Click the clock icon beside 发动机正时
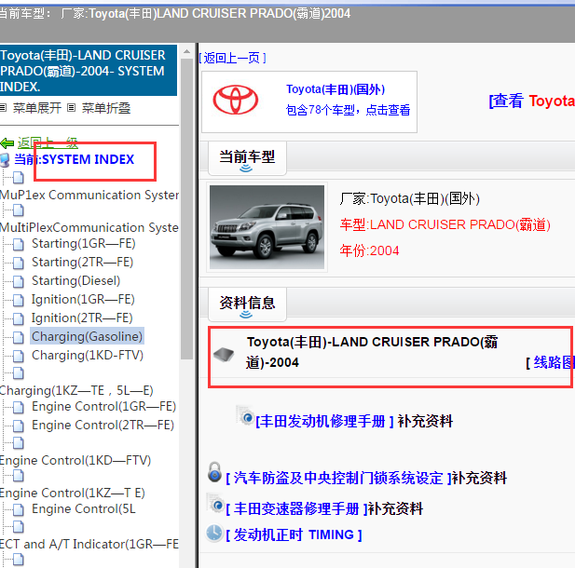 (214, 533)
